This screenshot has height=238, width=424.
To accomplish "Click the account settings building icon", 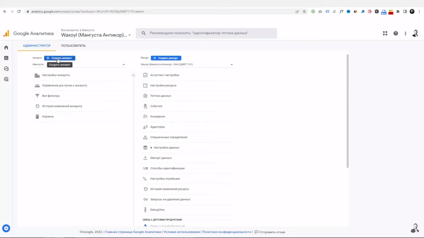I will coord(37,75).
